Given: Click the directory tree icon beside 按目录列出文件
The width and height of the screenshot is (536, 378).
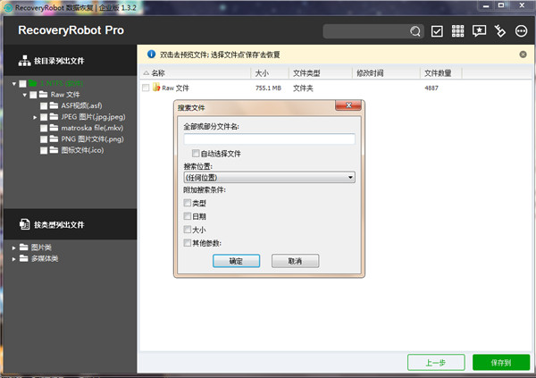Looking at the screenshot, I should point(24,61).
